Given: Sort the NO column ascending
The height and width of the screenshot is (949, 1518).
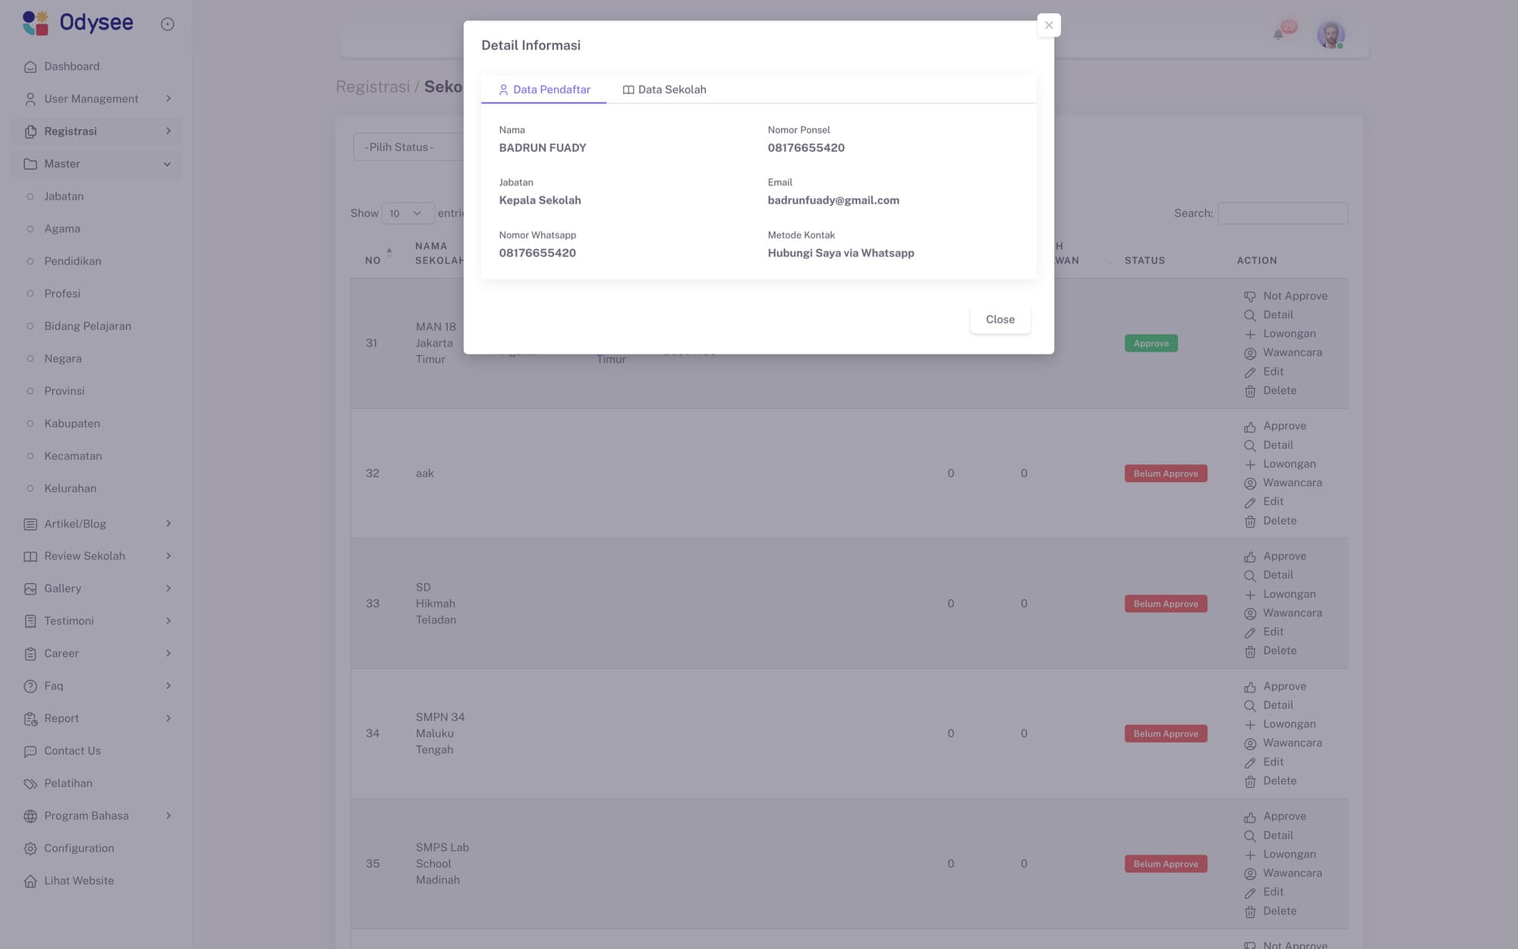Looking at the screenshot, I should (x=388, y=251).
